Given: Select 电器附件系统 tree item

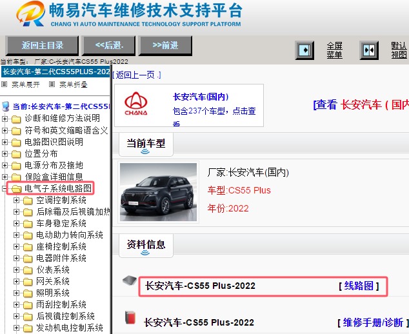Looking at the screenshot, I should 61,258.
